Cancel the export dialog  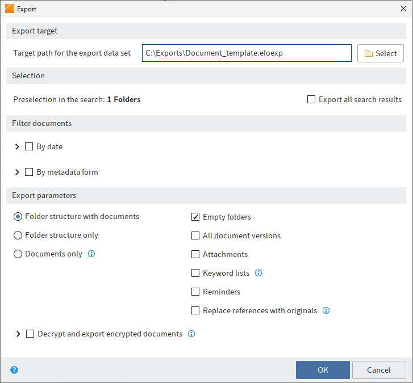(x=379, y=370)
